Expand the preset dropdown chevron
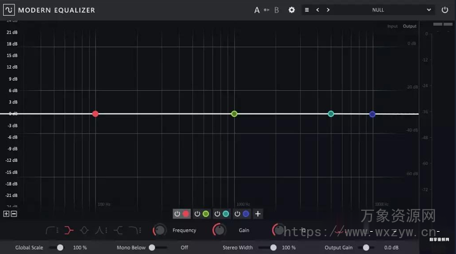 pyautogui.click(x=429, y=10)
